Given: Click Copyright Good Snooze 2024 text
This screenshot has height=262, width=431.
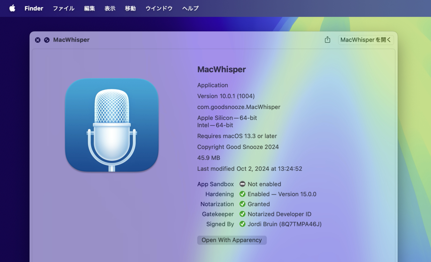Looking at the screenshot, I should (x=238, y=147).
